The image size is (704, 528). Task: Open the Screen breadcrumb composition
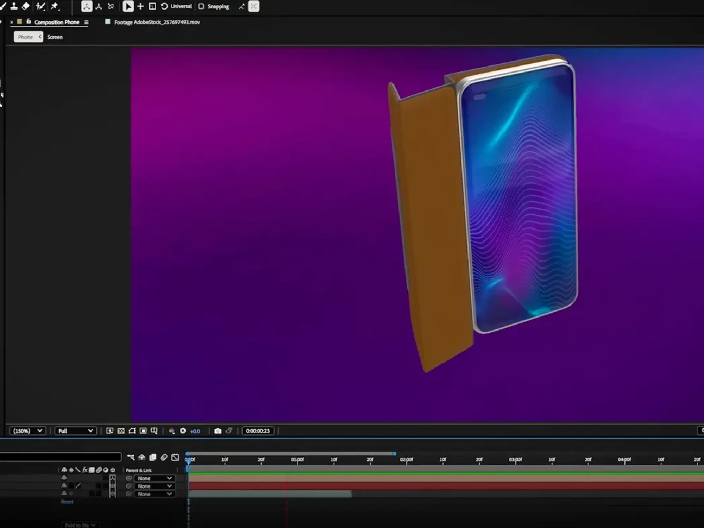(55, 37)
